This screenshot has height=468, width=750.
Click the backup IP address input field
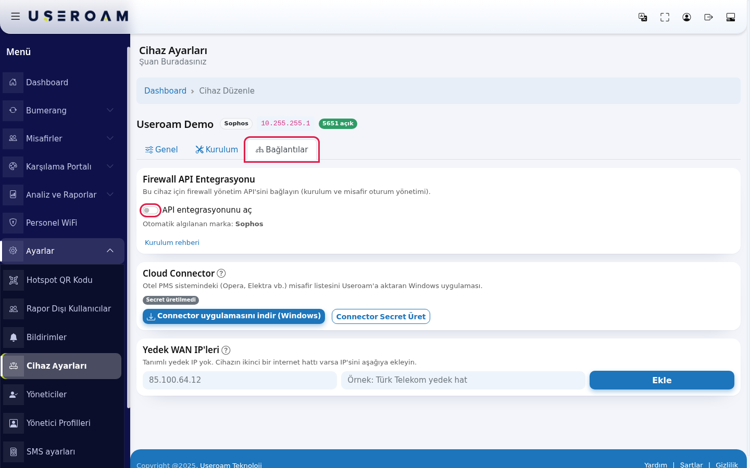(240, 380)
